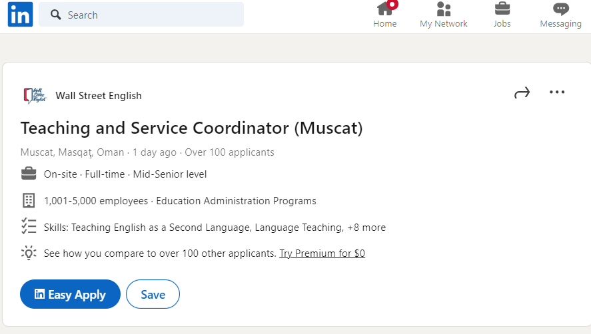Click the magnifying glass search icon
The width and height of the screenshot is (591, 334).
point(56,15)
